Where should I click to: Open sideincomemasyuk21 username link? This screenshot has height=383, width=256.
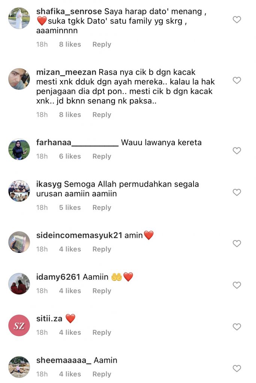coord(79,235)
